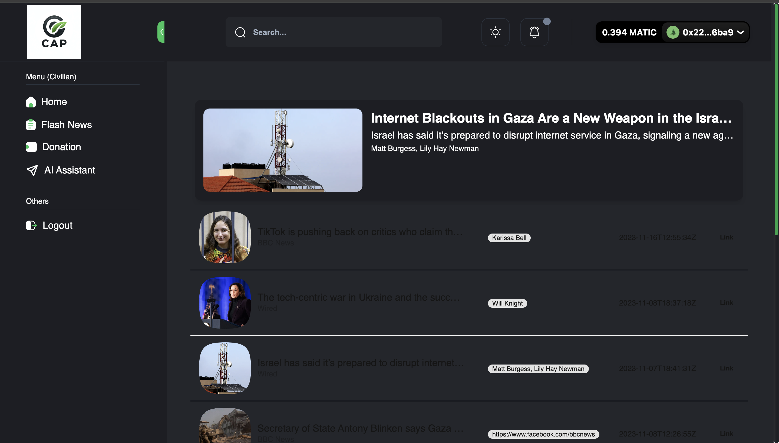
Task: Click the Link for the TikTok article
Action: [726, 237]
